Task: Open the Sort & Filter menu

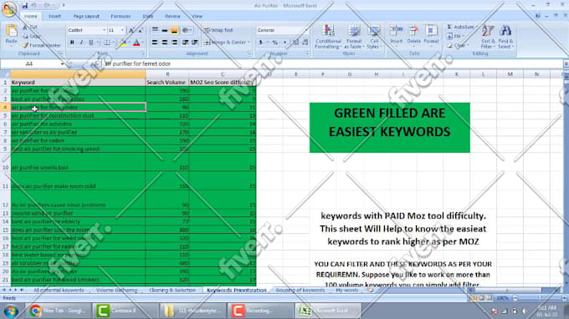Action: pos(488,37)
